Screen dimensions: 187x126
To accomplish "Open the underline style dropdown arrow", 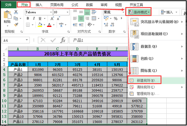I will point(45,19).
